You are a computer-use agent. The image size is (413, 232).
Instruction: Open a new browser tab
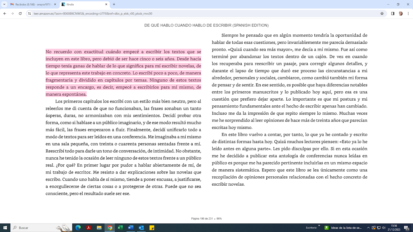114,4
